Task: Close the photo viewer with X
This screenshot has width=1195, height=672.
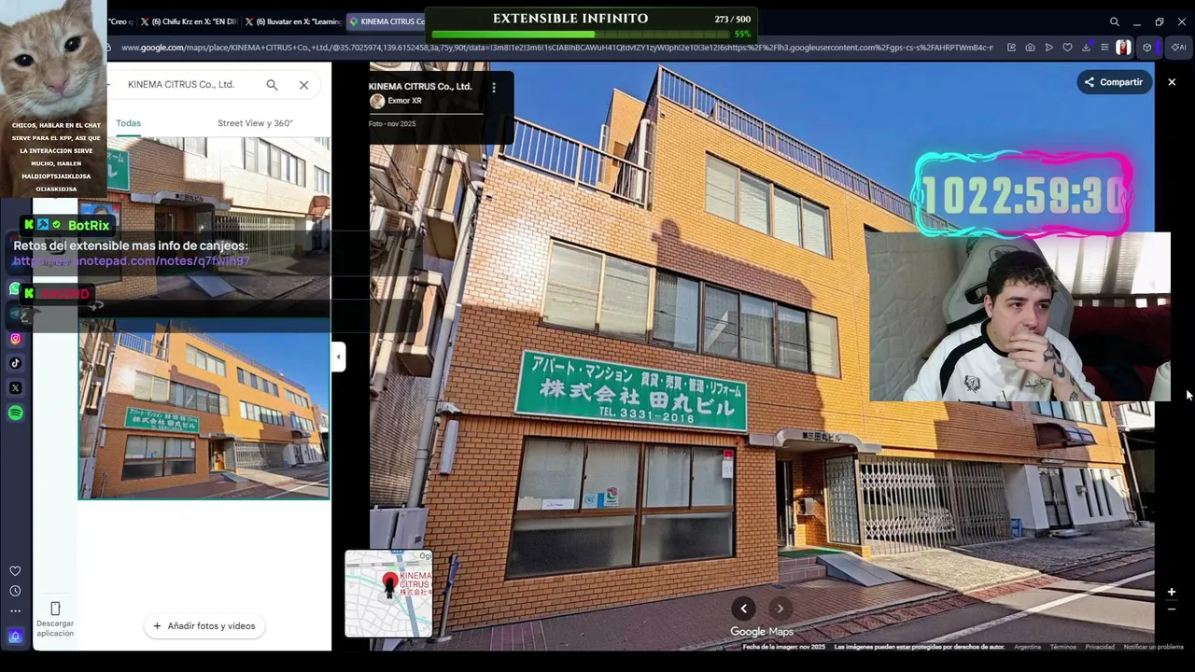Action: pos(1172,82)
